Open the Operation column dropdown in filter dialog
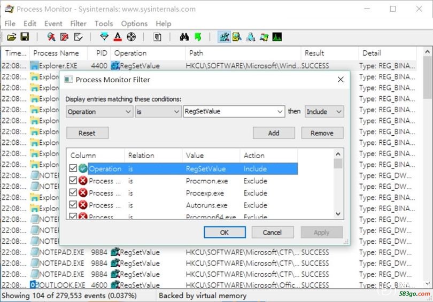The height and width of the screenshot is (302, 433). [x=99, y=112]
